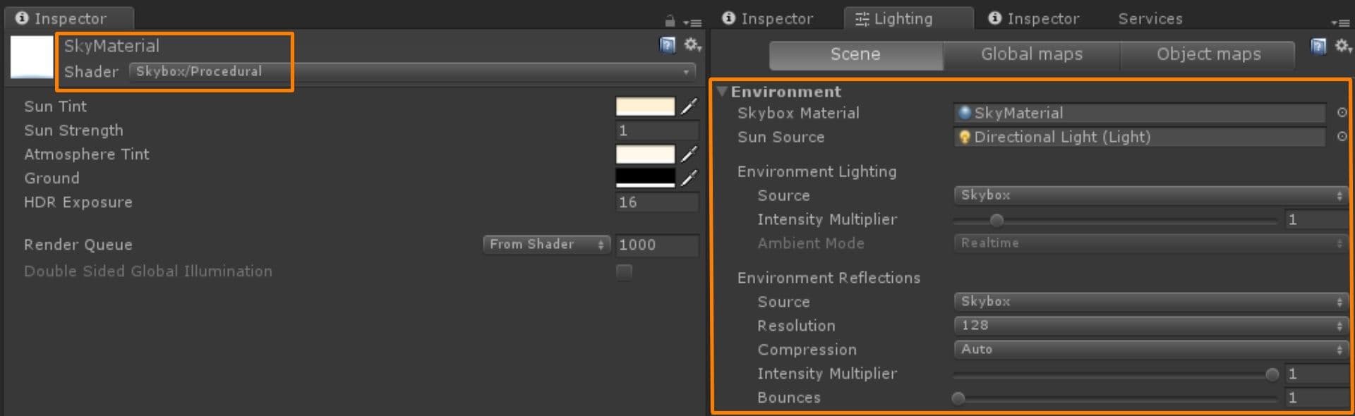Open the Shader dropdown Skybox/Procedural
This screenshot has width=1355, height=416.
point(412,71)
